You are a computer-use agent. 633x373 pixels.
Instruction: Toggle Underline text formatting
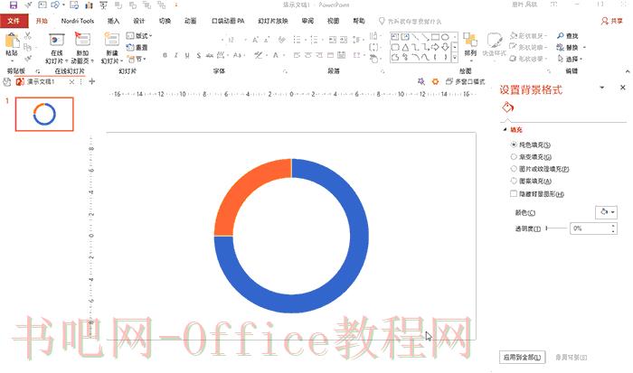click(x=187, y=55)
